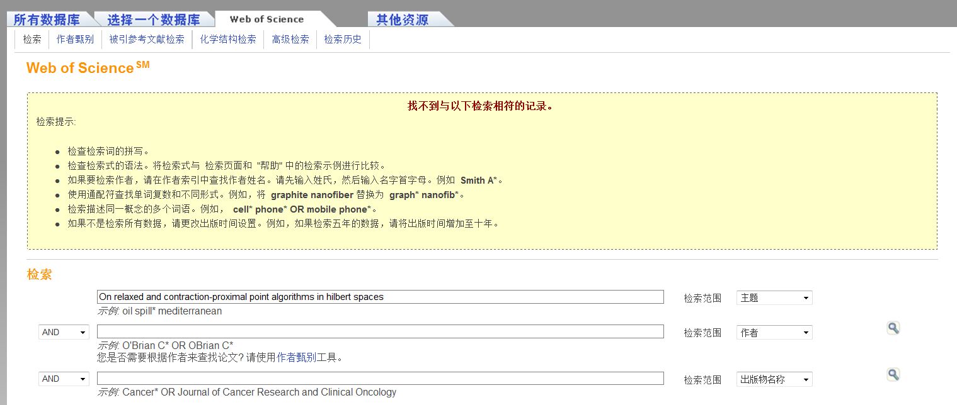Screen dimensions: 957x405
Task: Go to the 检索 sub-navigation item
Action: click(x=32, y=39)
